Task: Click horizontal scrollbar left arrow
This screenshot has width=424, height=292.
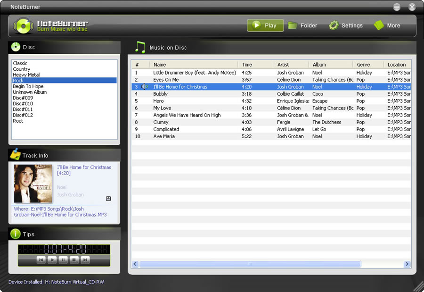Action: coord(135,264)
